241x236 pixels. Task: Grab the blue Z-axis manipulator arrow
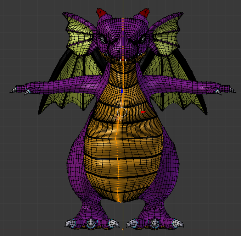click(122, 90)
